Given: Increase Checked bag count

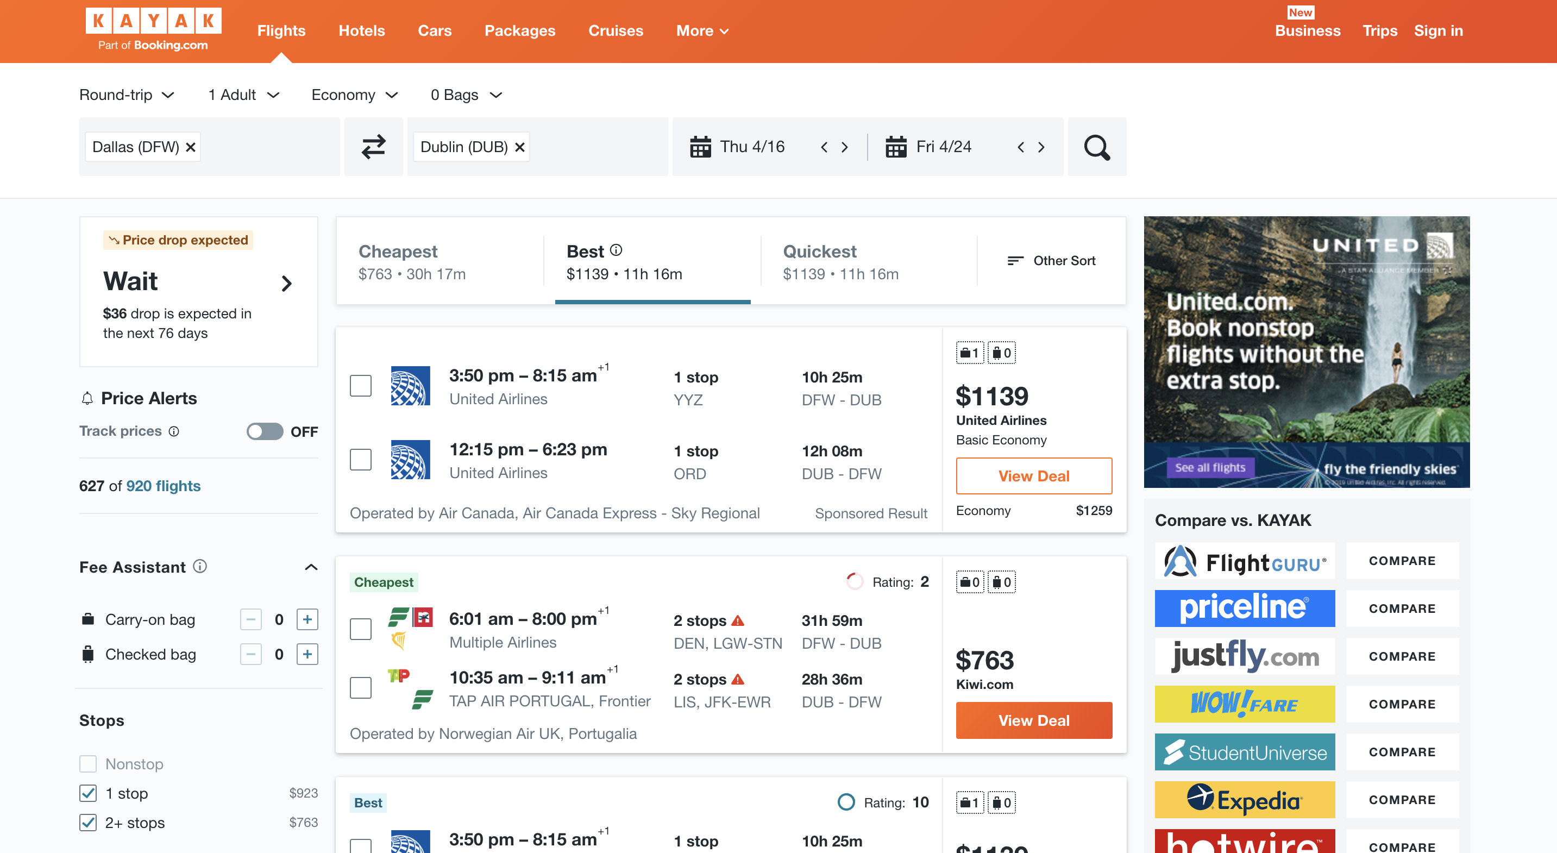Looking at the screenshot, I should coord(307,654).
